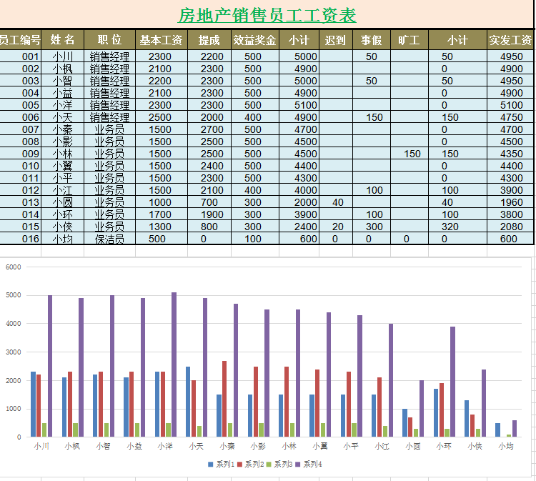Click the 职位 column header
Viewport: 536px width, 481px height.
coord(109,40)
